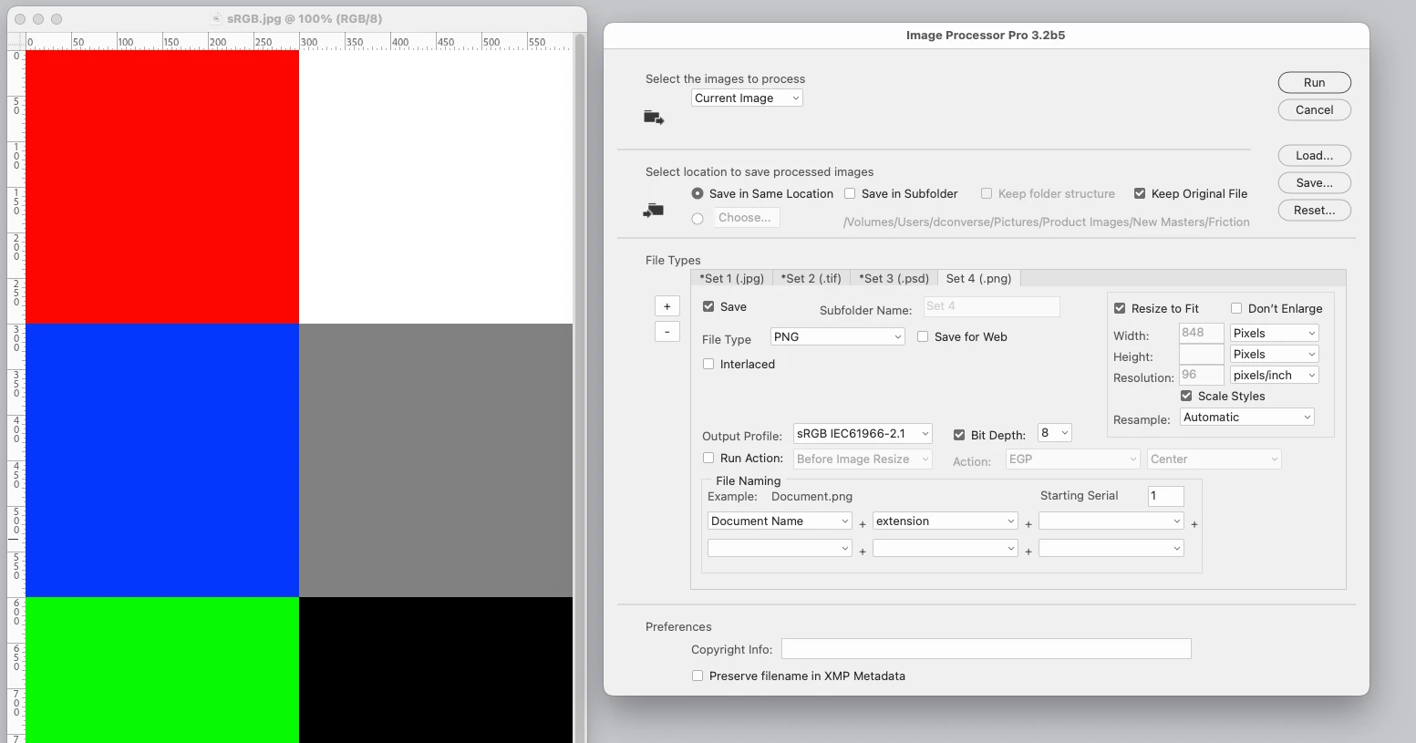Switch to the *Set 3 (.psd) tab
Image resolution: width=1416 pixels, height=743 pixels.
tap(894, 278)
